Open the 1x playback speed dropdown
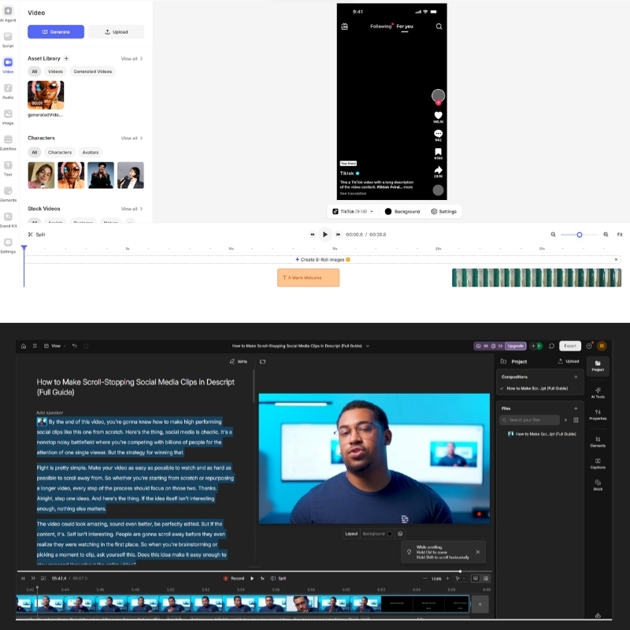 (x=262, y=578)
